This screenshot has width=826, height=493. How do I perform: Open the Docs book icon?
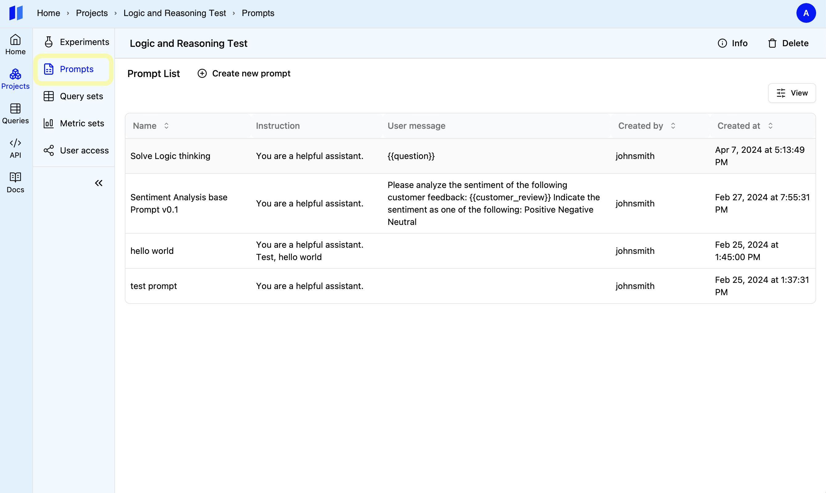tap(15, 177)
